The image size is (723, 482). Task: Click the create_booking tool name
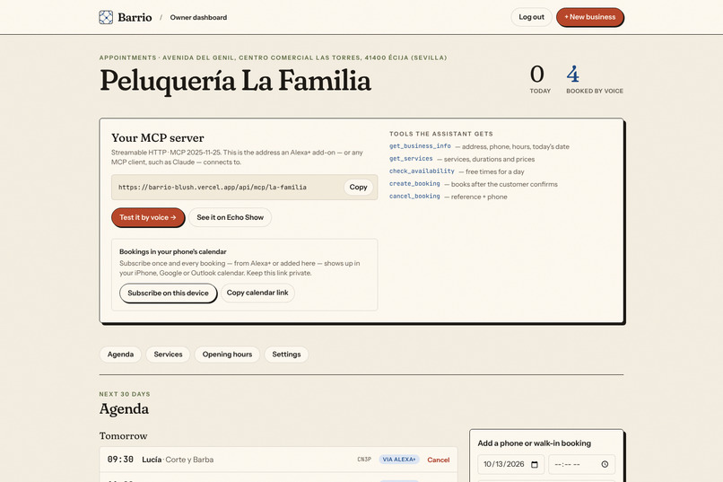pyautogui.click(x=414, y=183)
